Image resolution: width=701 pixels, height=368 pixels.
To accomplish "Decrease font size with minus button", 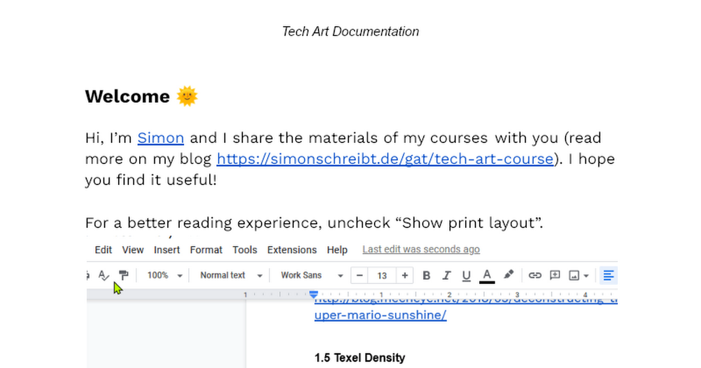I will (x=360, y=275).
